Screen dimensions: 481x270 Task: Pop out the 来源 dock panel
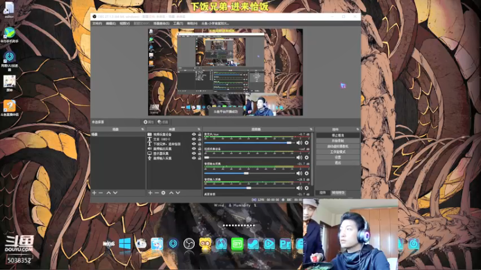(x=199, y=130)
